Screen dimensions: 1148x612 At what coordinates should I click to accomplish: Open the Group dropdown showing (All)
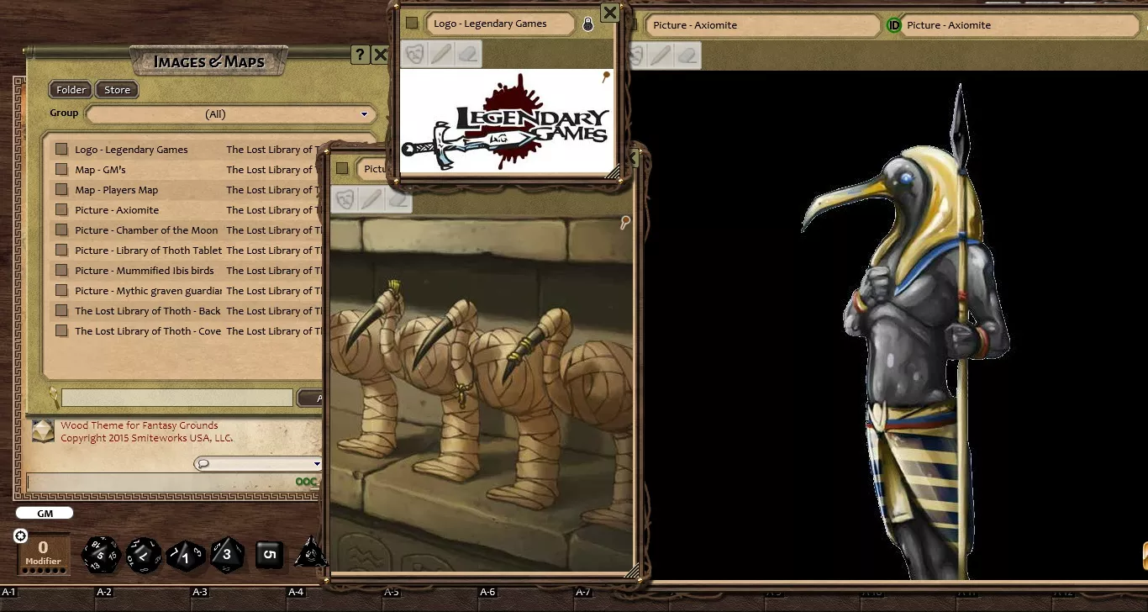[x=229, y=113]
